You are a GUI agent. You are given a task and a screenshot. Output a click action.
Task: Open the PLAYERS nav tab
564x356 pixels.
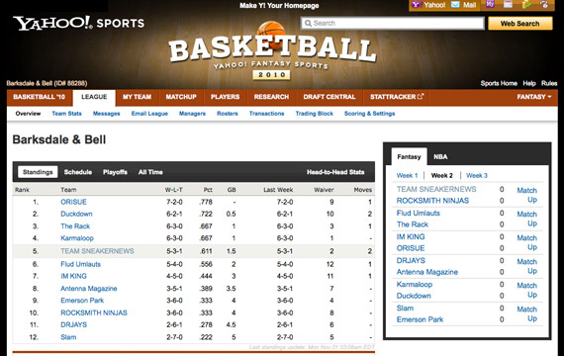point(226,97)
